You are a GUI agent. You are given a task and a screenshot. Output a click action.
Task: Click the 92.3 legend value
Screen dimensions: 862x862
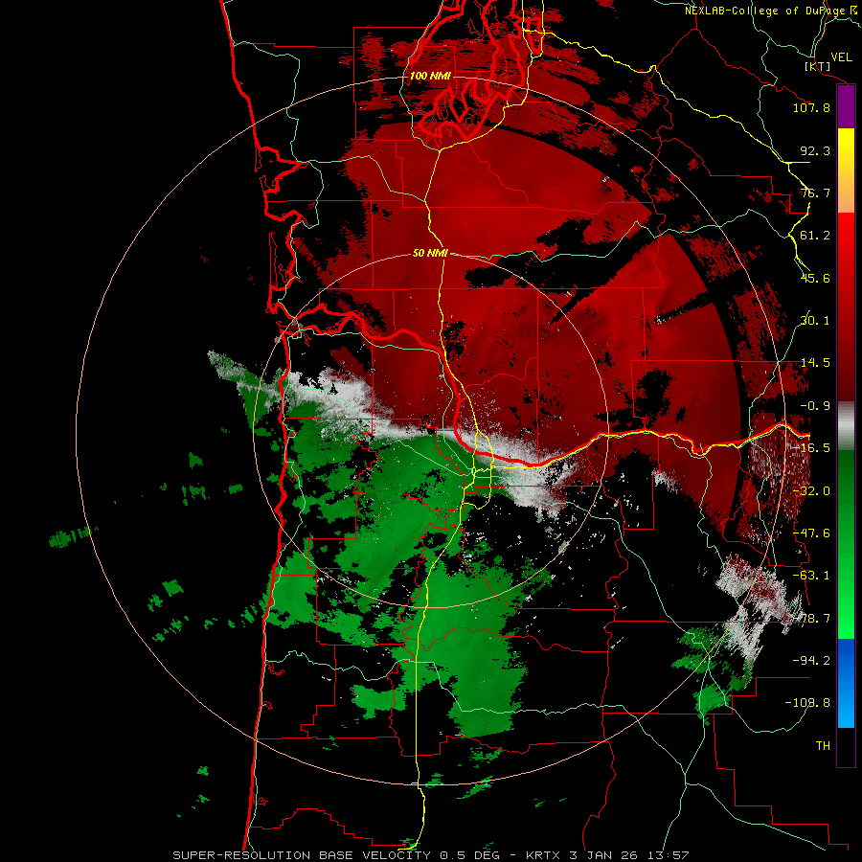815,150
